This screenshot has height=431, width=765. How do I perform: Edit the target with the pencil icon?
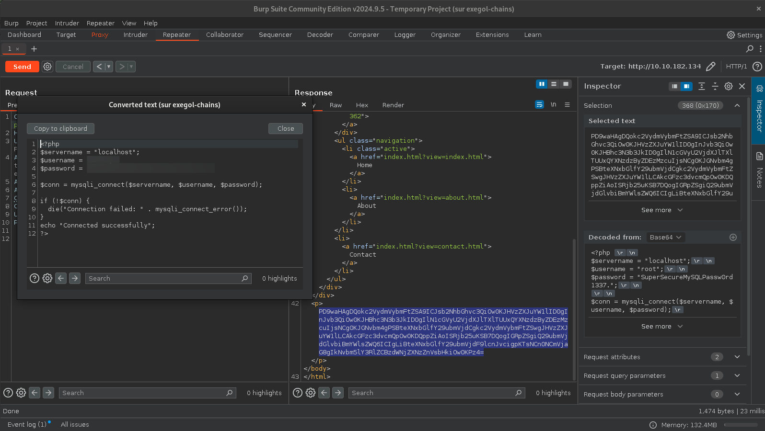711,67
